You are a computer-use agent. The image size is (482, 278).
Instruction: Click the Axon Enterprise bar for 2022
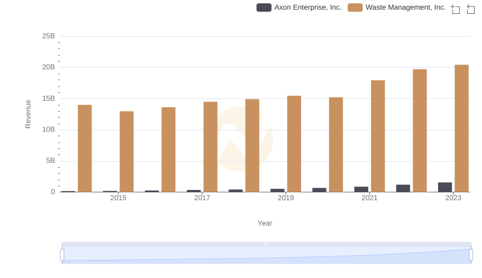[403, 189]
